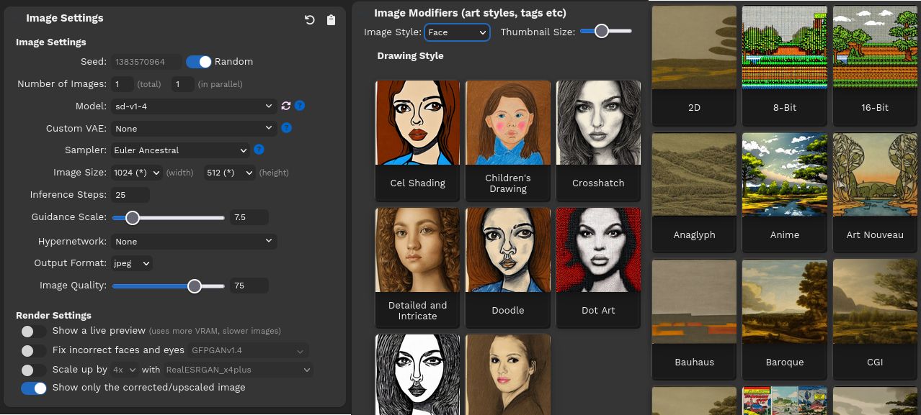921x415 pixels.
Task: Select the black-and-white ink face thumbnail
Action: coord(417,374)
